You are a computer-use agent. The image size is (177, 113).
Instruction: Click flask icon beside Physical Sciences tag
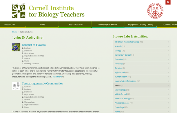click(x=23, y=105)
